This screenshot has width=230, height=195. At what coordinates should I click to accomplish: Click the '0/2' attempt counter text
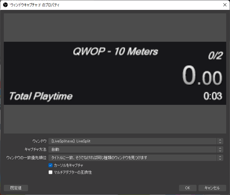pos(215,56)
